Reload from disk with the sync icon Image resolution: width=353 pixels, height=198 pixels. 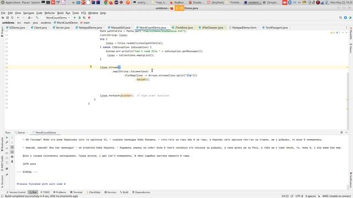12,18
